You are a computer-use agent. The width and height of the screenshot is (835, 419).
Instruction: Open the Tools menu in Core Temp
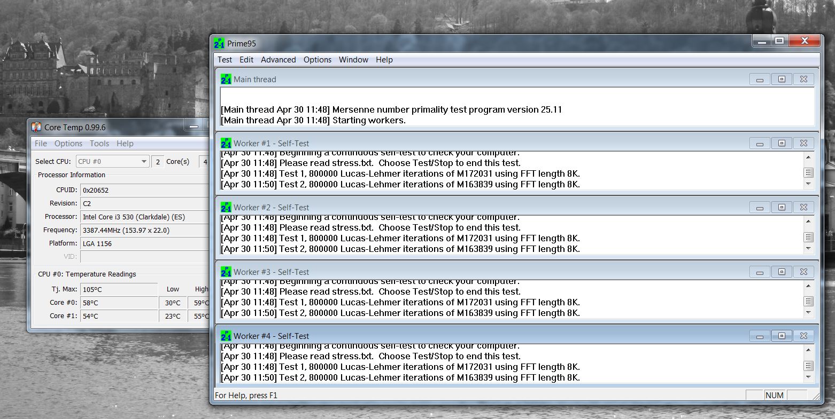[99, 144]
